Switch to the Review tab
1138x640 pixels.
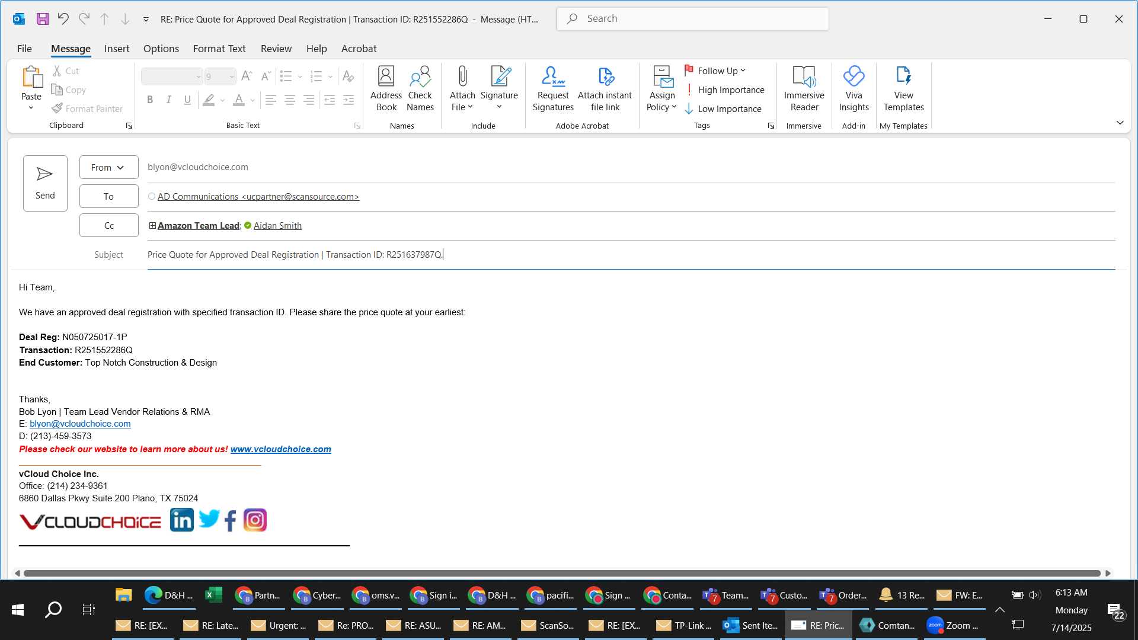(x=276, y=49)
